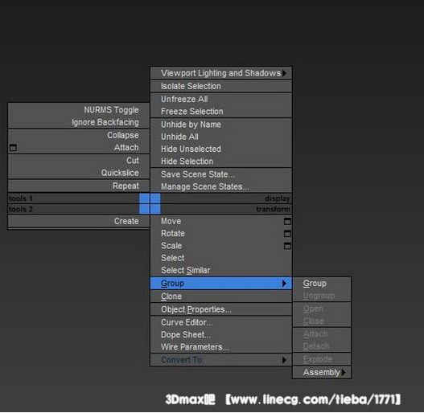
Task: Open Curve Editor
Action: pyautogui.click(x=221, y=322)
